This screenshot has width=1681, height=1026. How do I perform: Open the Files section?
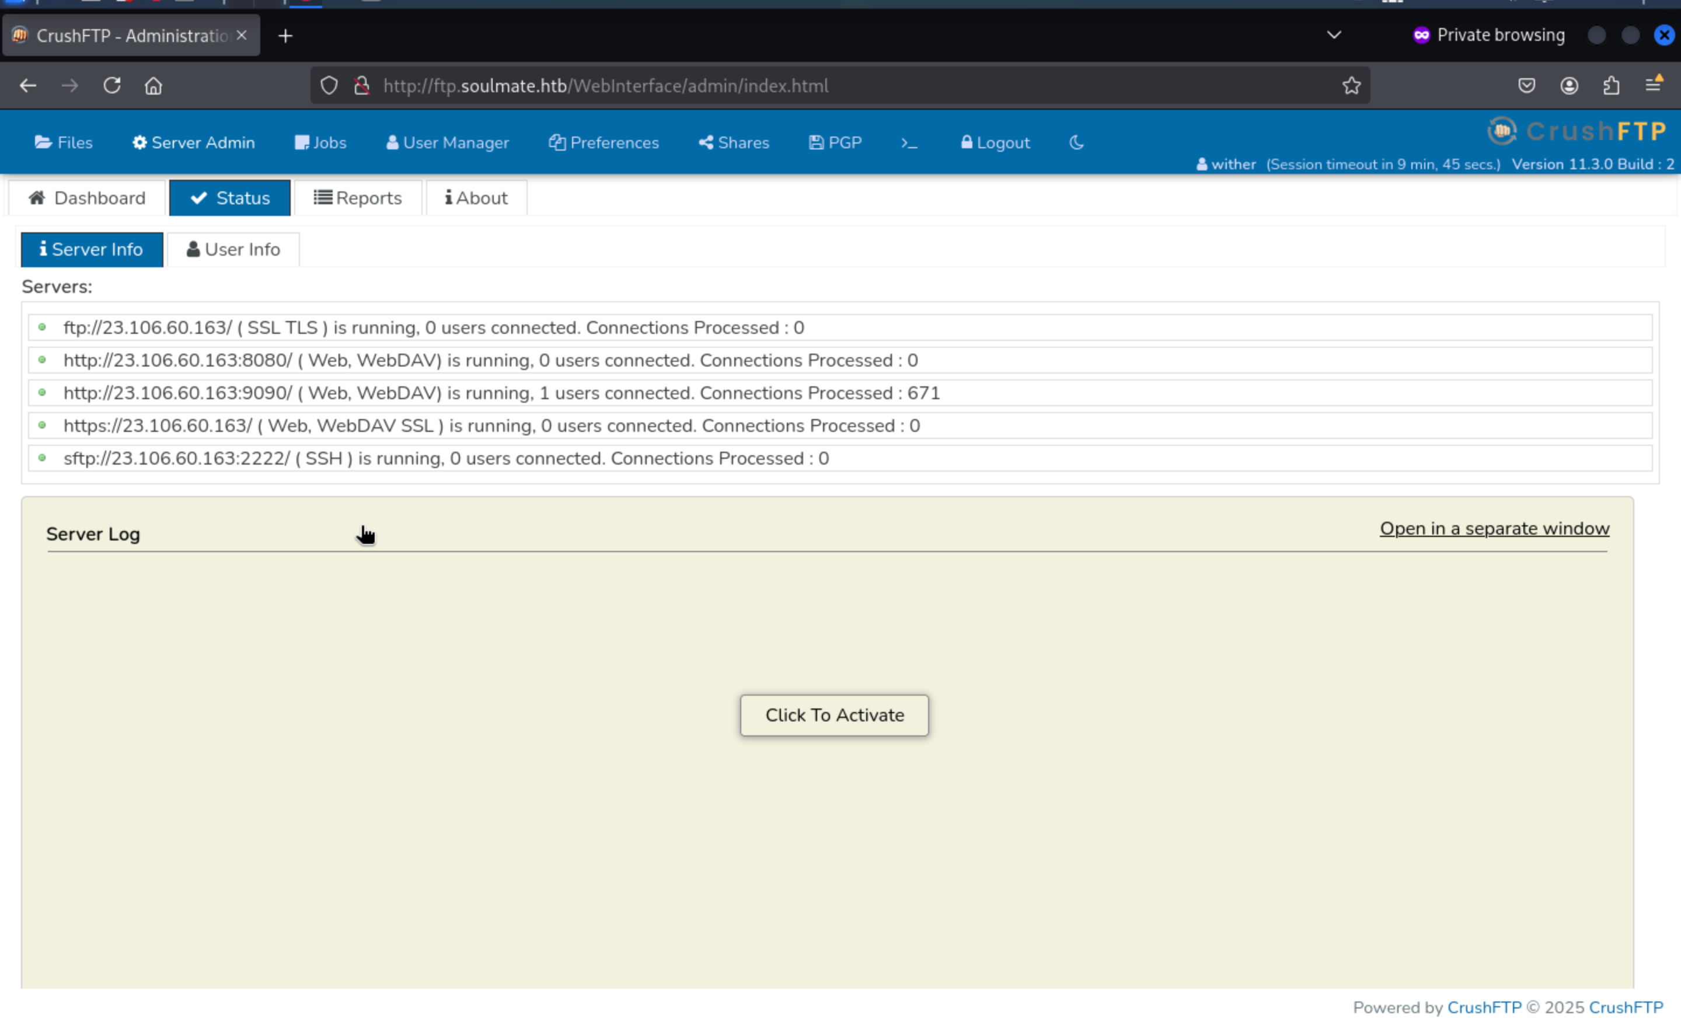[x=64, y=142]
